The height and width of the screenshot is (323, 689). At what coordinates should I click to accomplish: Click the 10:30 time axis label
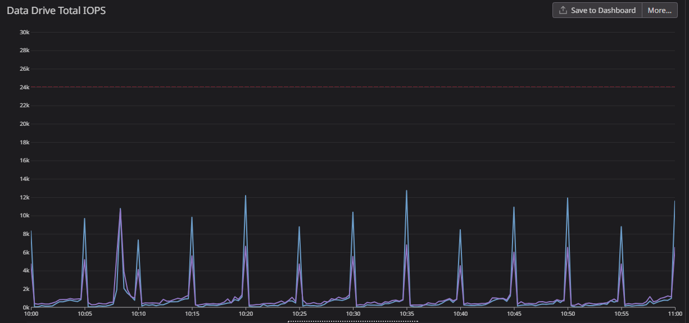(353, 313)
